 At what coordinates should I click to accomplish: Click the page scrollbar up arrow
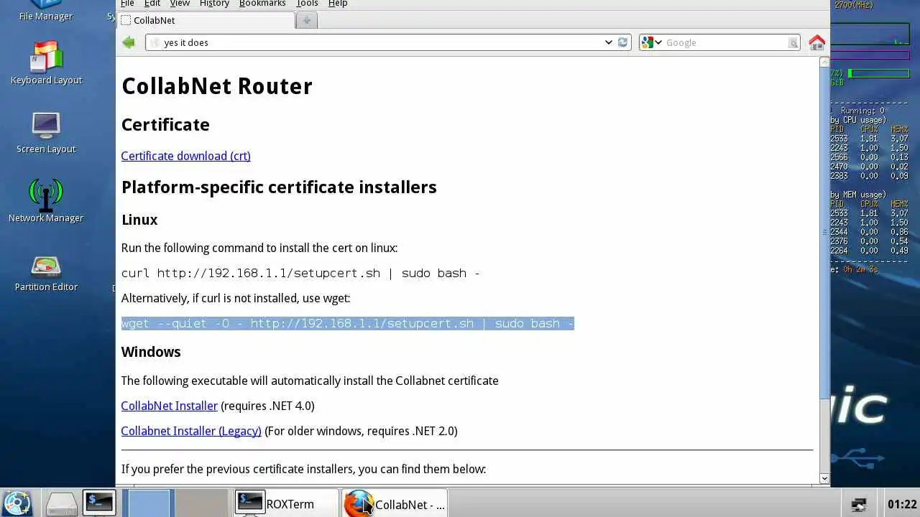(x=824, y=62)
